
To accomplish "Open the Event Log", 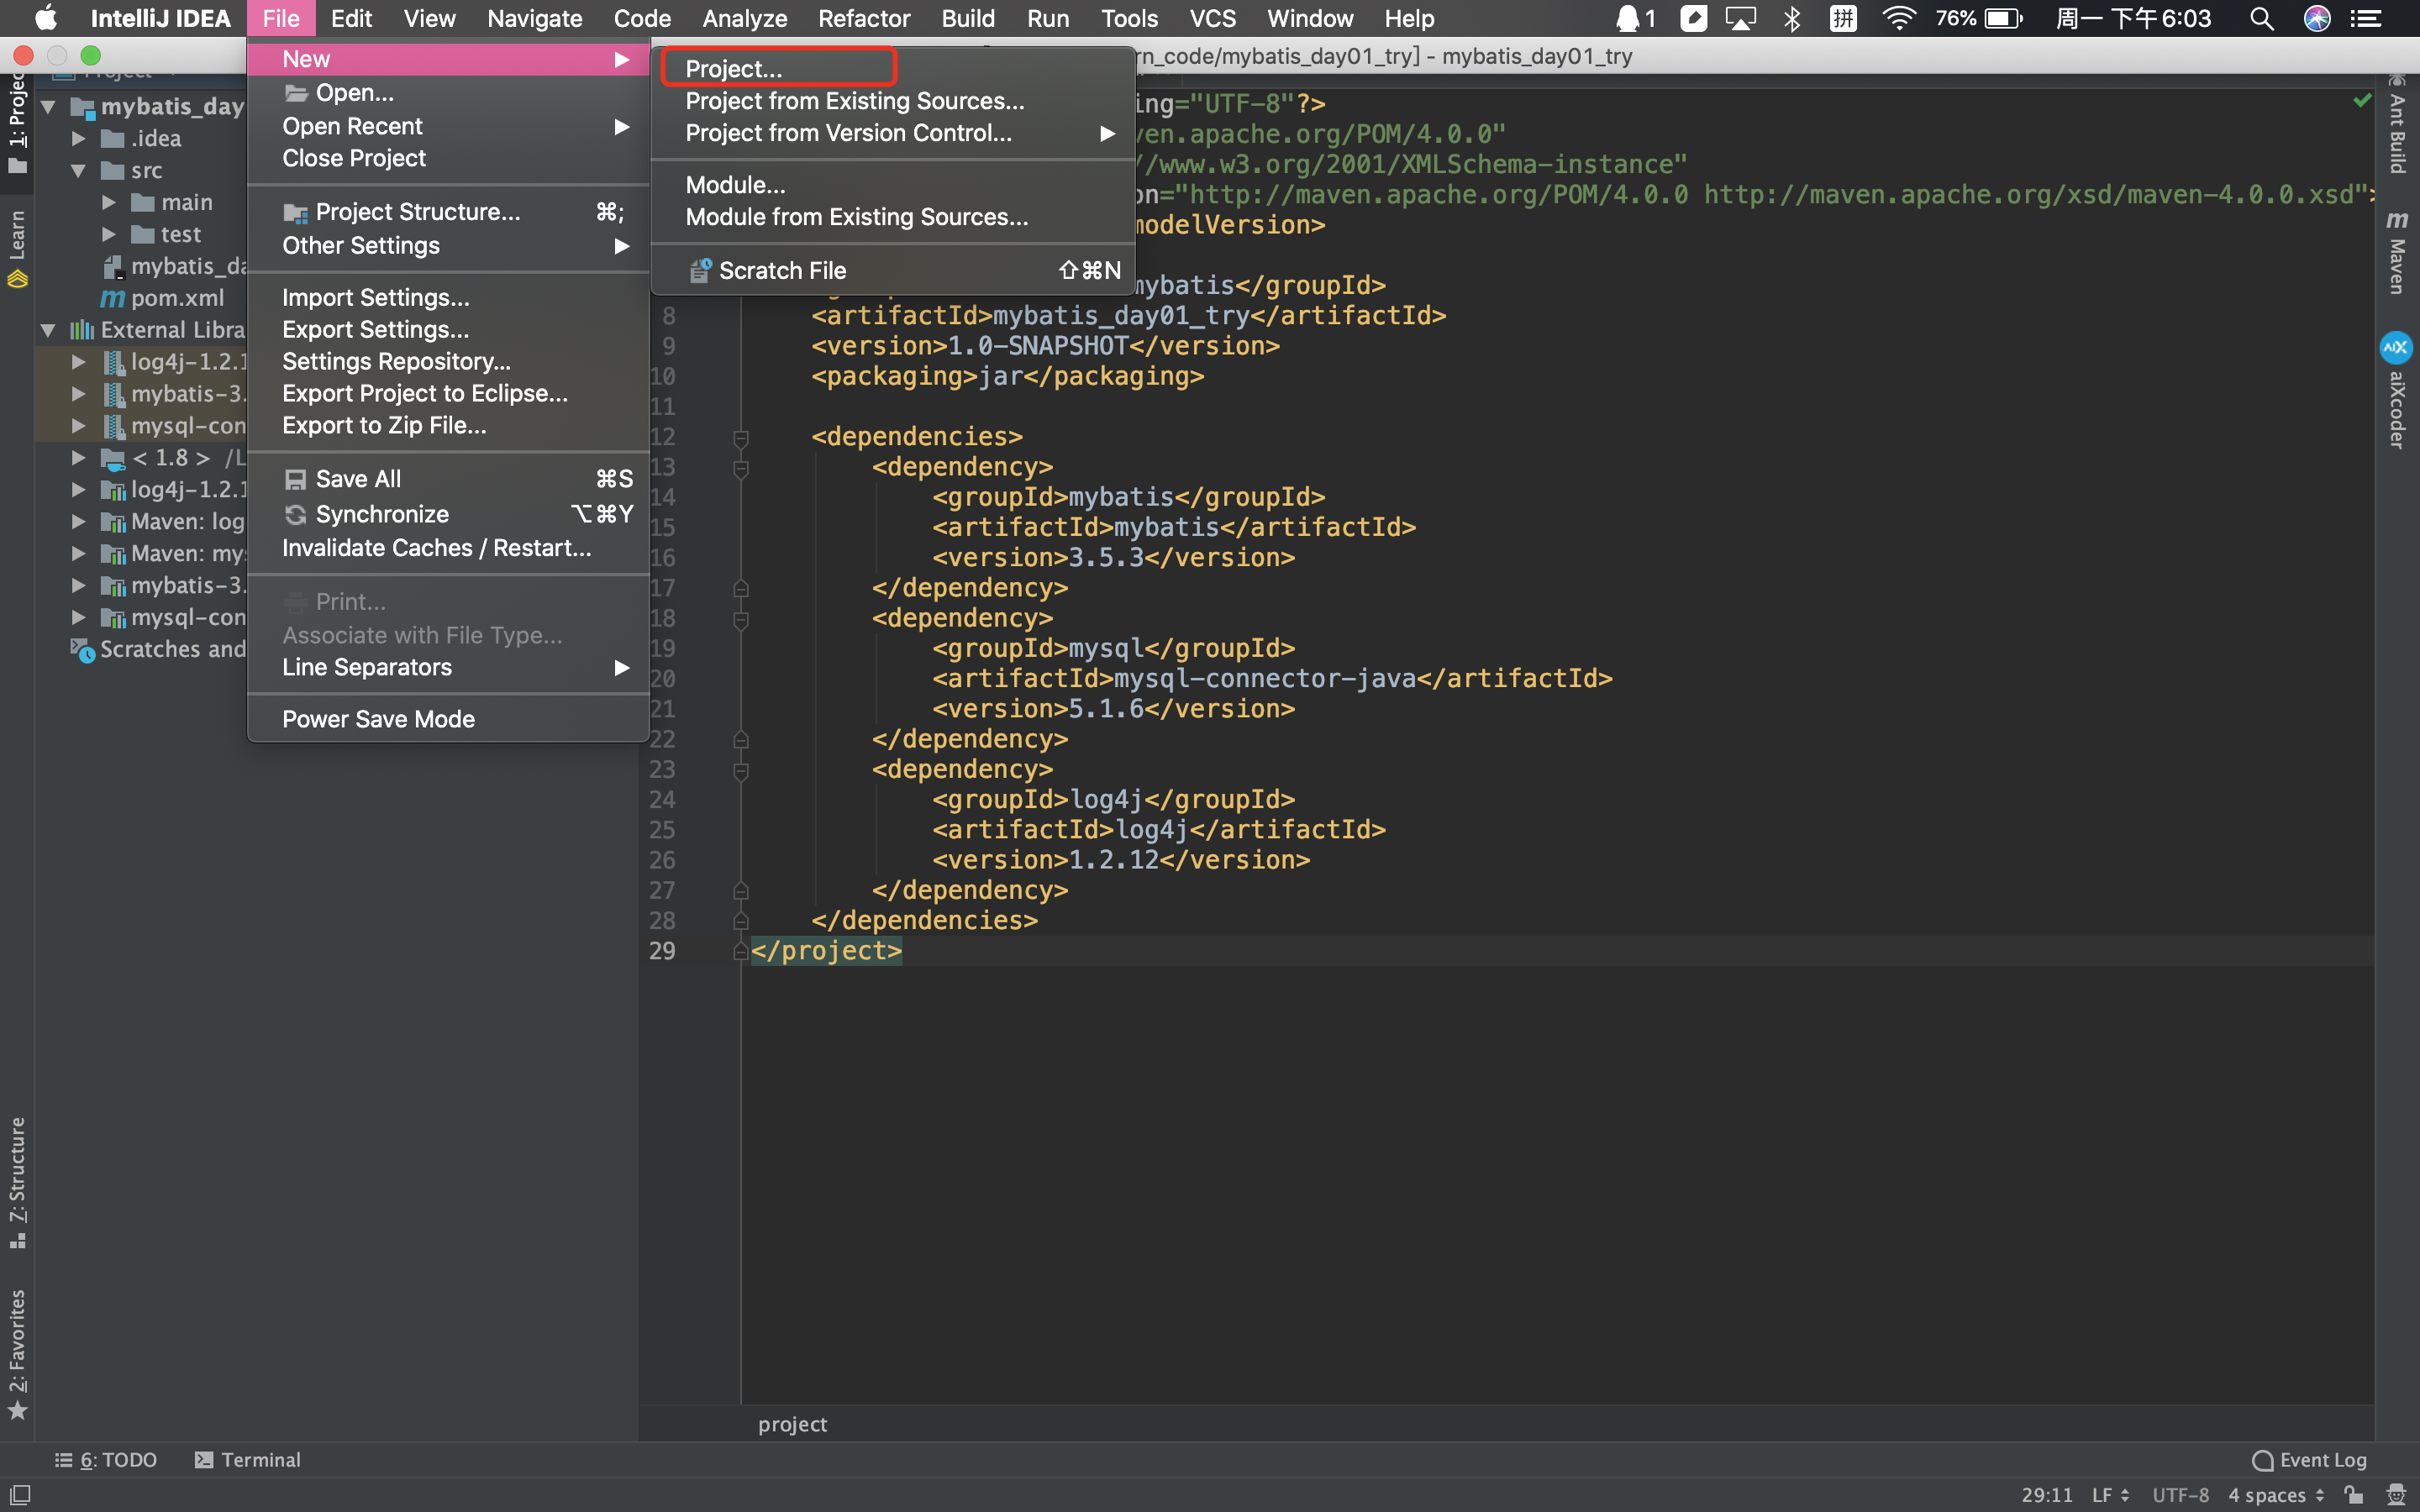I will tap(2309, 1459).
